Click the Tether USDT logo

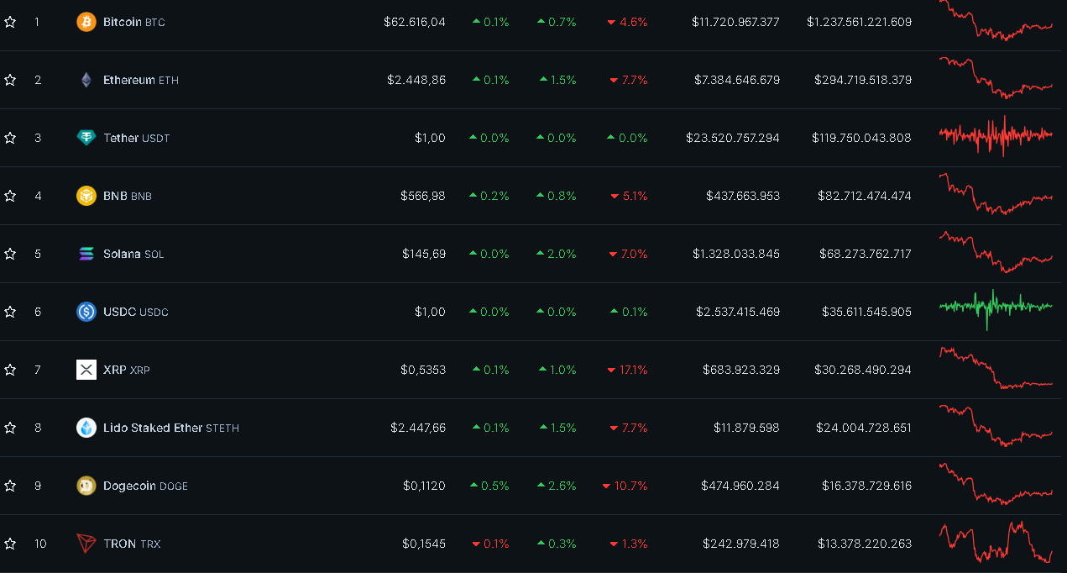(86, 138)
